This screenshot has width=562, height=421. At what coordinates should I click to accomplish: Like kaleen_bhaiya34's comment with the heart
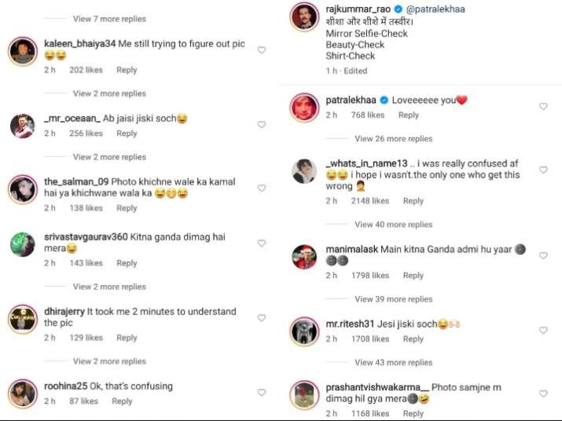point(262,49)
